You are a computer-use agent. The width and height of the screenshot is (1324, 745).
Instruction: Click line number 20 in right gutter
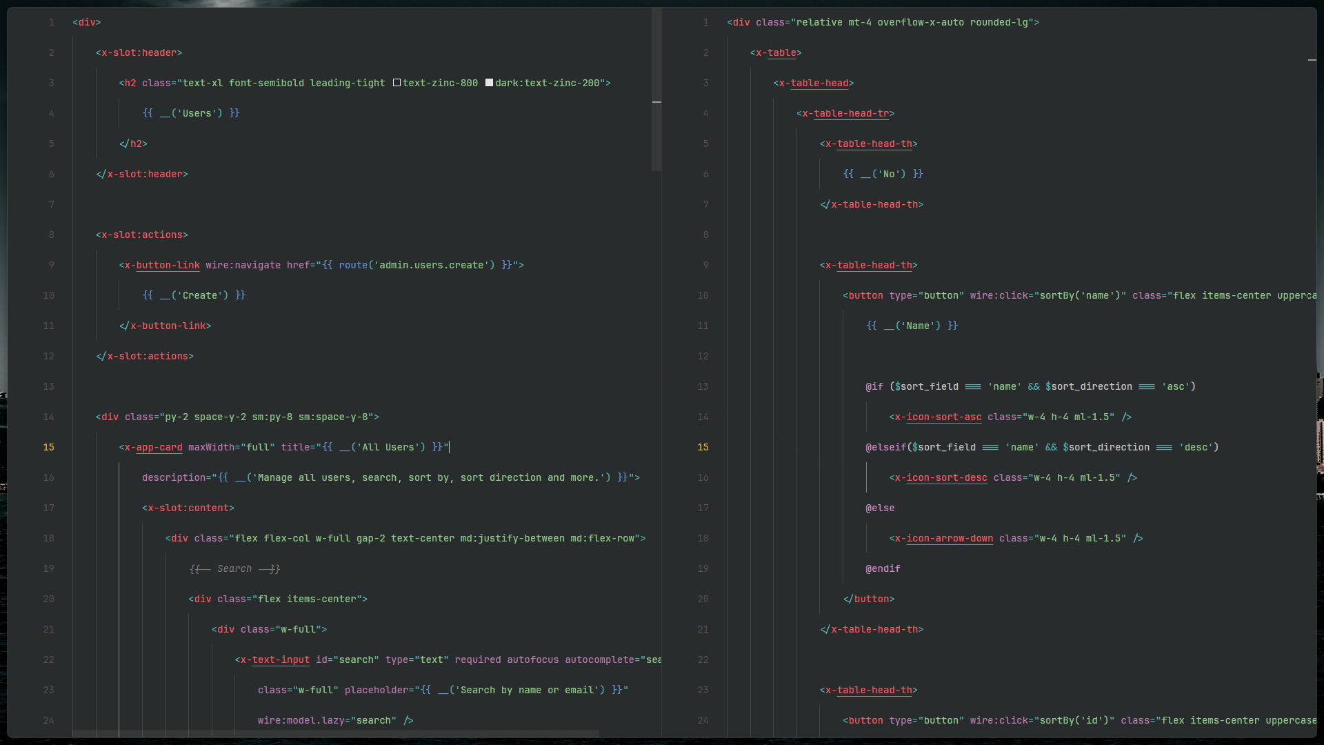click(x=703, y=599)
